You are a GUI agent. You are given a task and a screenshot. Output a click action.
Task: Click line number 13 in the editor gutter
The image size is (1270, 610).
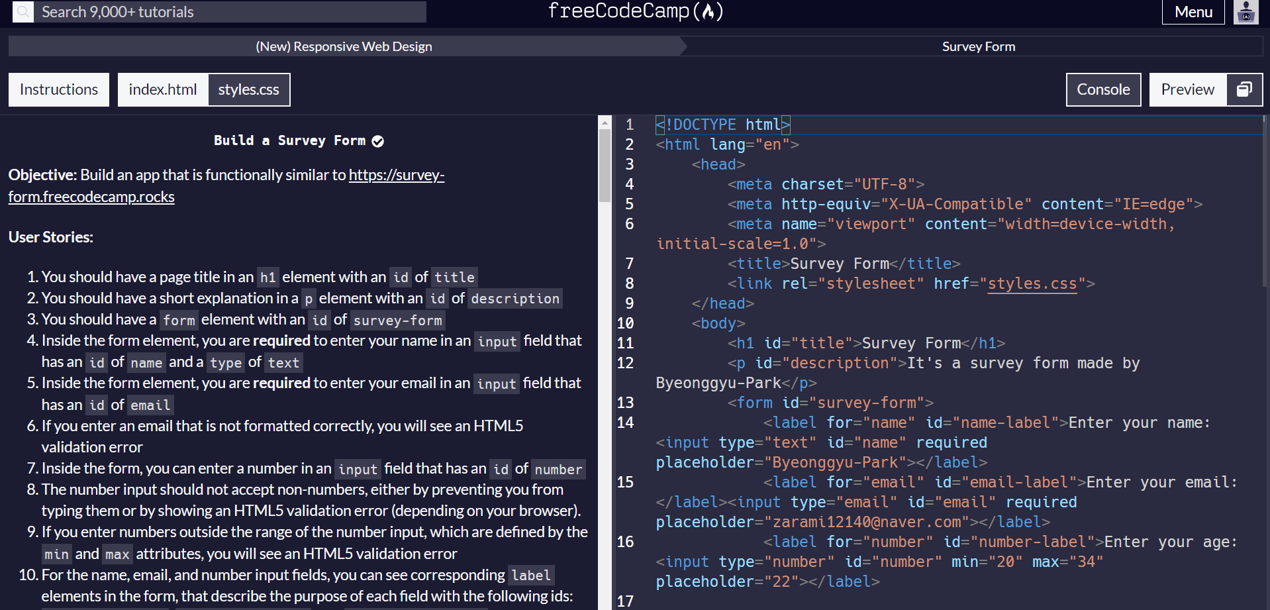click(625, 403)
